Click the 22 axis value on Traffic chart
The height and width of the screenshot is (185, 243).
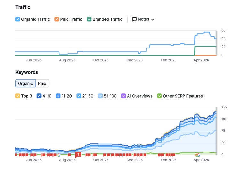(x=223, y=47)
